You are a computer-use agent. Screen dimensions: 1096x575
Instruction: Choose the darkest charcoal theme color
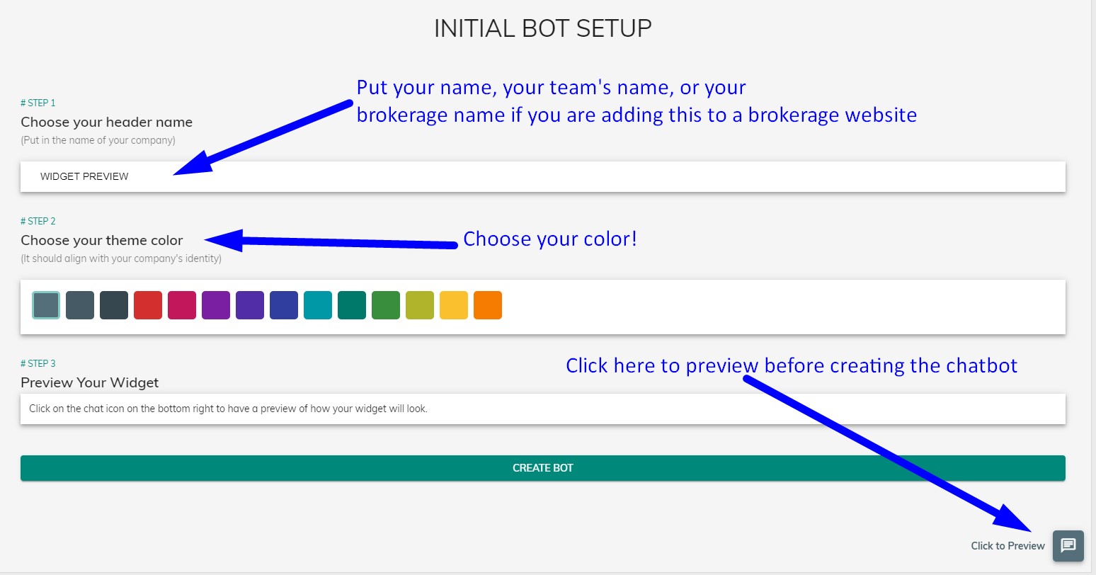point(114,305)
